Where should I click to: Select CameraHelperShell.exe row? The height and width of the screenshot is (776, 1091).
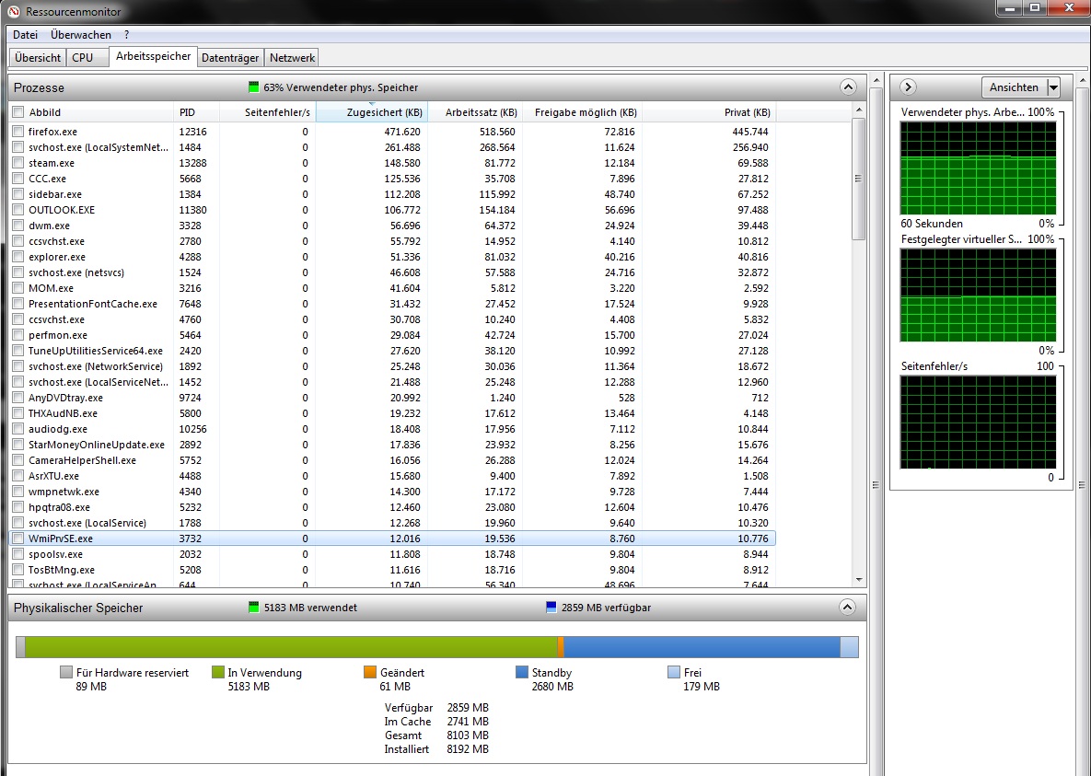[393, 460]
